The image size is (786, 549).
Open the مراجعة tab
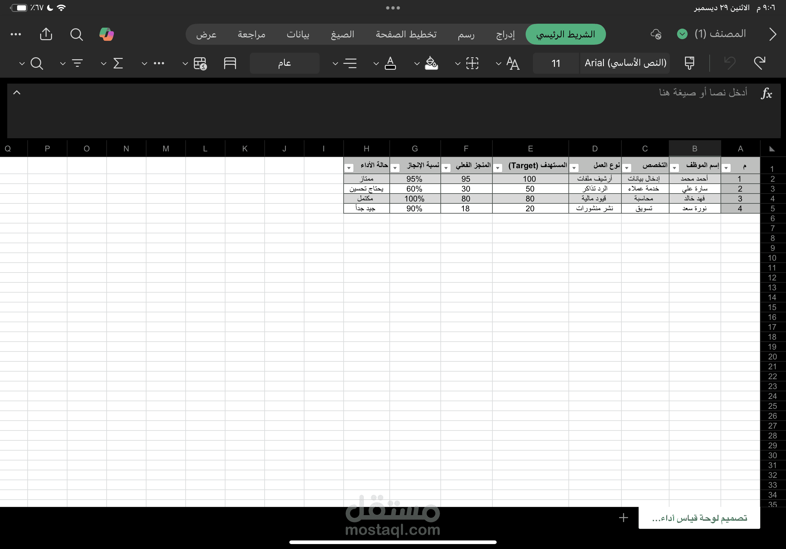click(251, 34)
